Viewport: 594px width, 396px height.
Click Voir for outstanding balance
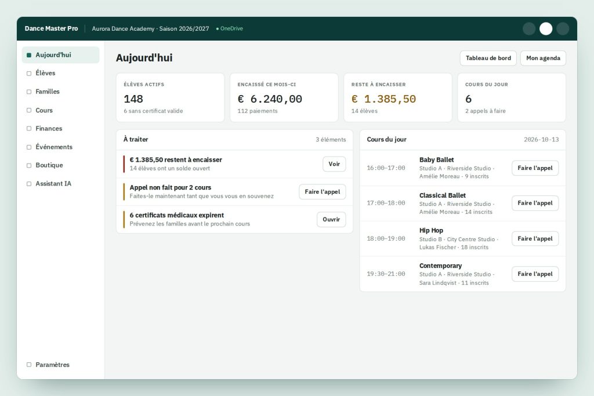click(334, 164)
